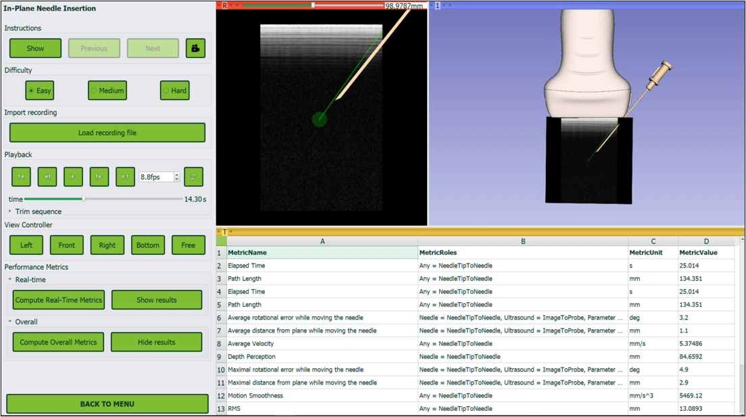
Task: Click the Compute Overall Metrics button
Action: tap(59, 342)
